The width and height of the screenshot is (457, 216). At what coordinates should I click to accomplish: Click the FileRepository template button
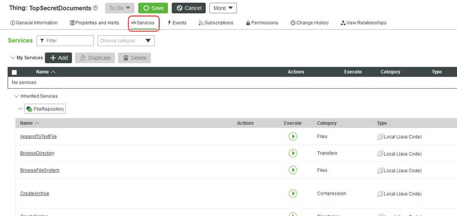(x=45, y=109)
